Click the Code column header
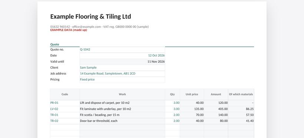Image resolution: width=304 pixels, height=138 pixels. (x=65, y=94)
